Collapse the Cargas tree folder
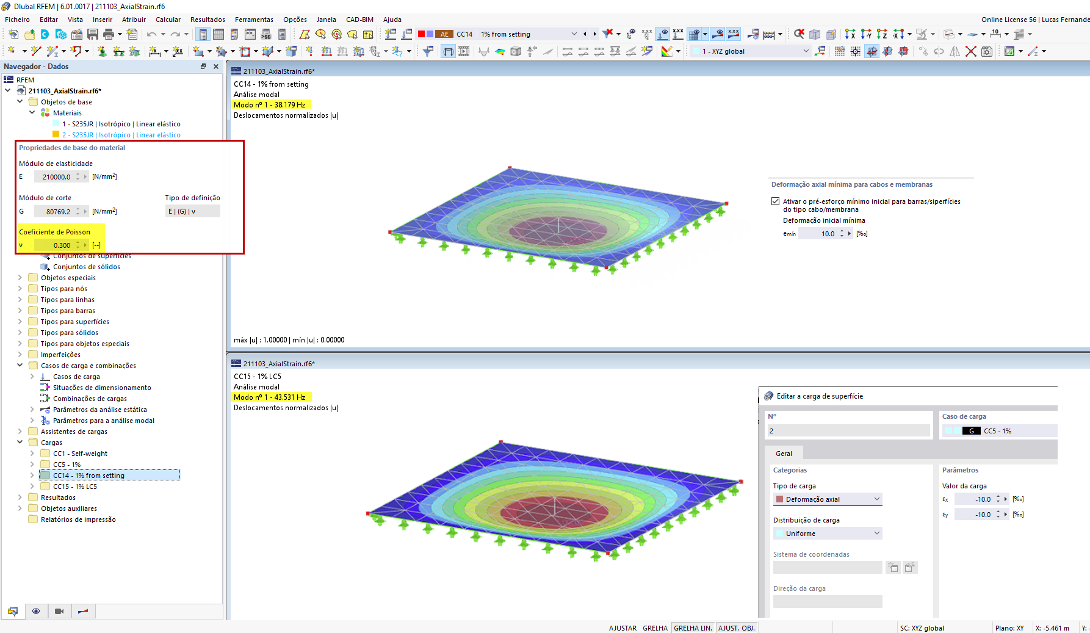 (20, 443)
